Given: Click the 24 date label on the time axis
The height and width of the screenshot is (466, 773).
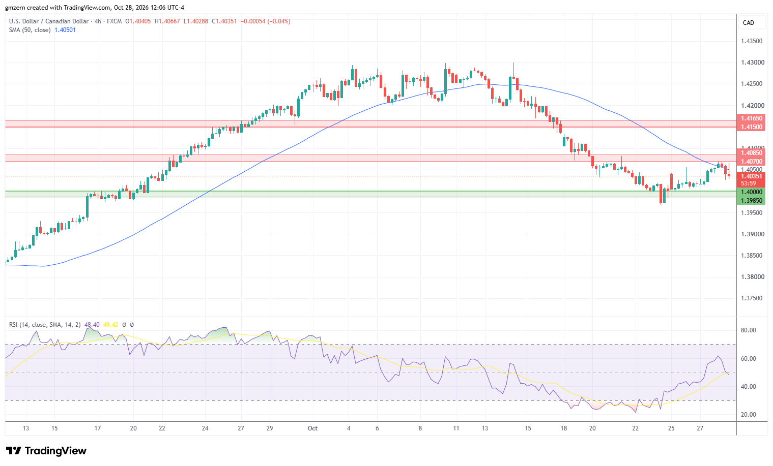Looking at the screenshot, I should [x=205, y=428].
